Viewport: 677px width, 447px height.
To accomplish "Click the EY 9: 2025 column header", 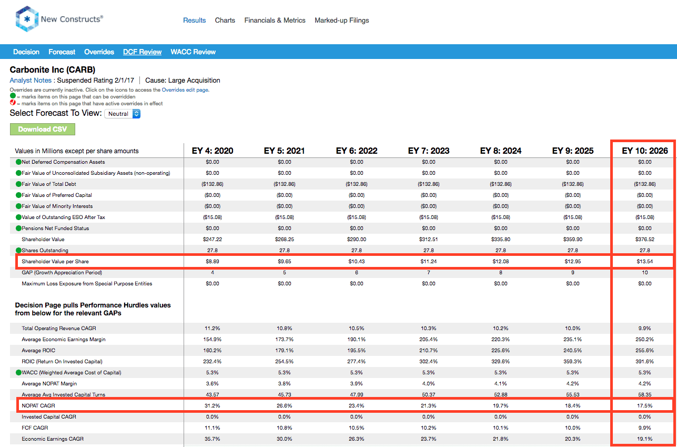I will 573,151.
